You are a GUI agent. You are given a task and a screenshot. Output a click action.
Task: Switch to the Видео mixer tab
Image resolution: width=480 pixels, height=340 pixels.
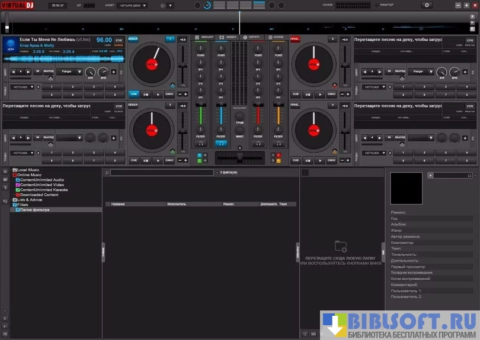click(x=228, y=37)
